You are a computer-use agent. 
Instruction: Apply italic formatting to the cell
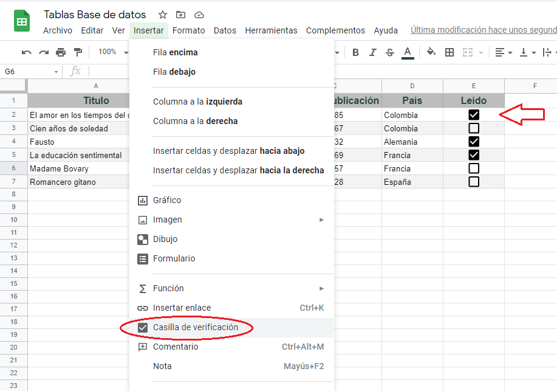(373, 52)
